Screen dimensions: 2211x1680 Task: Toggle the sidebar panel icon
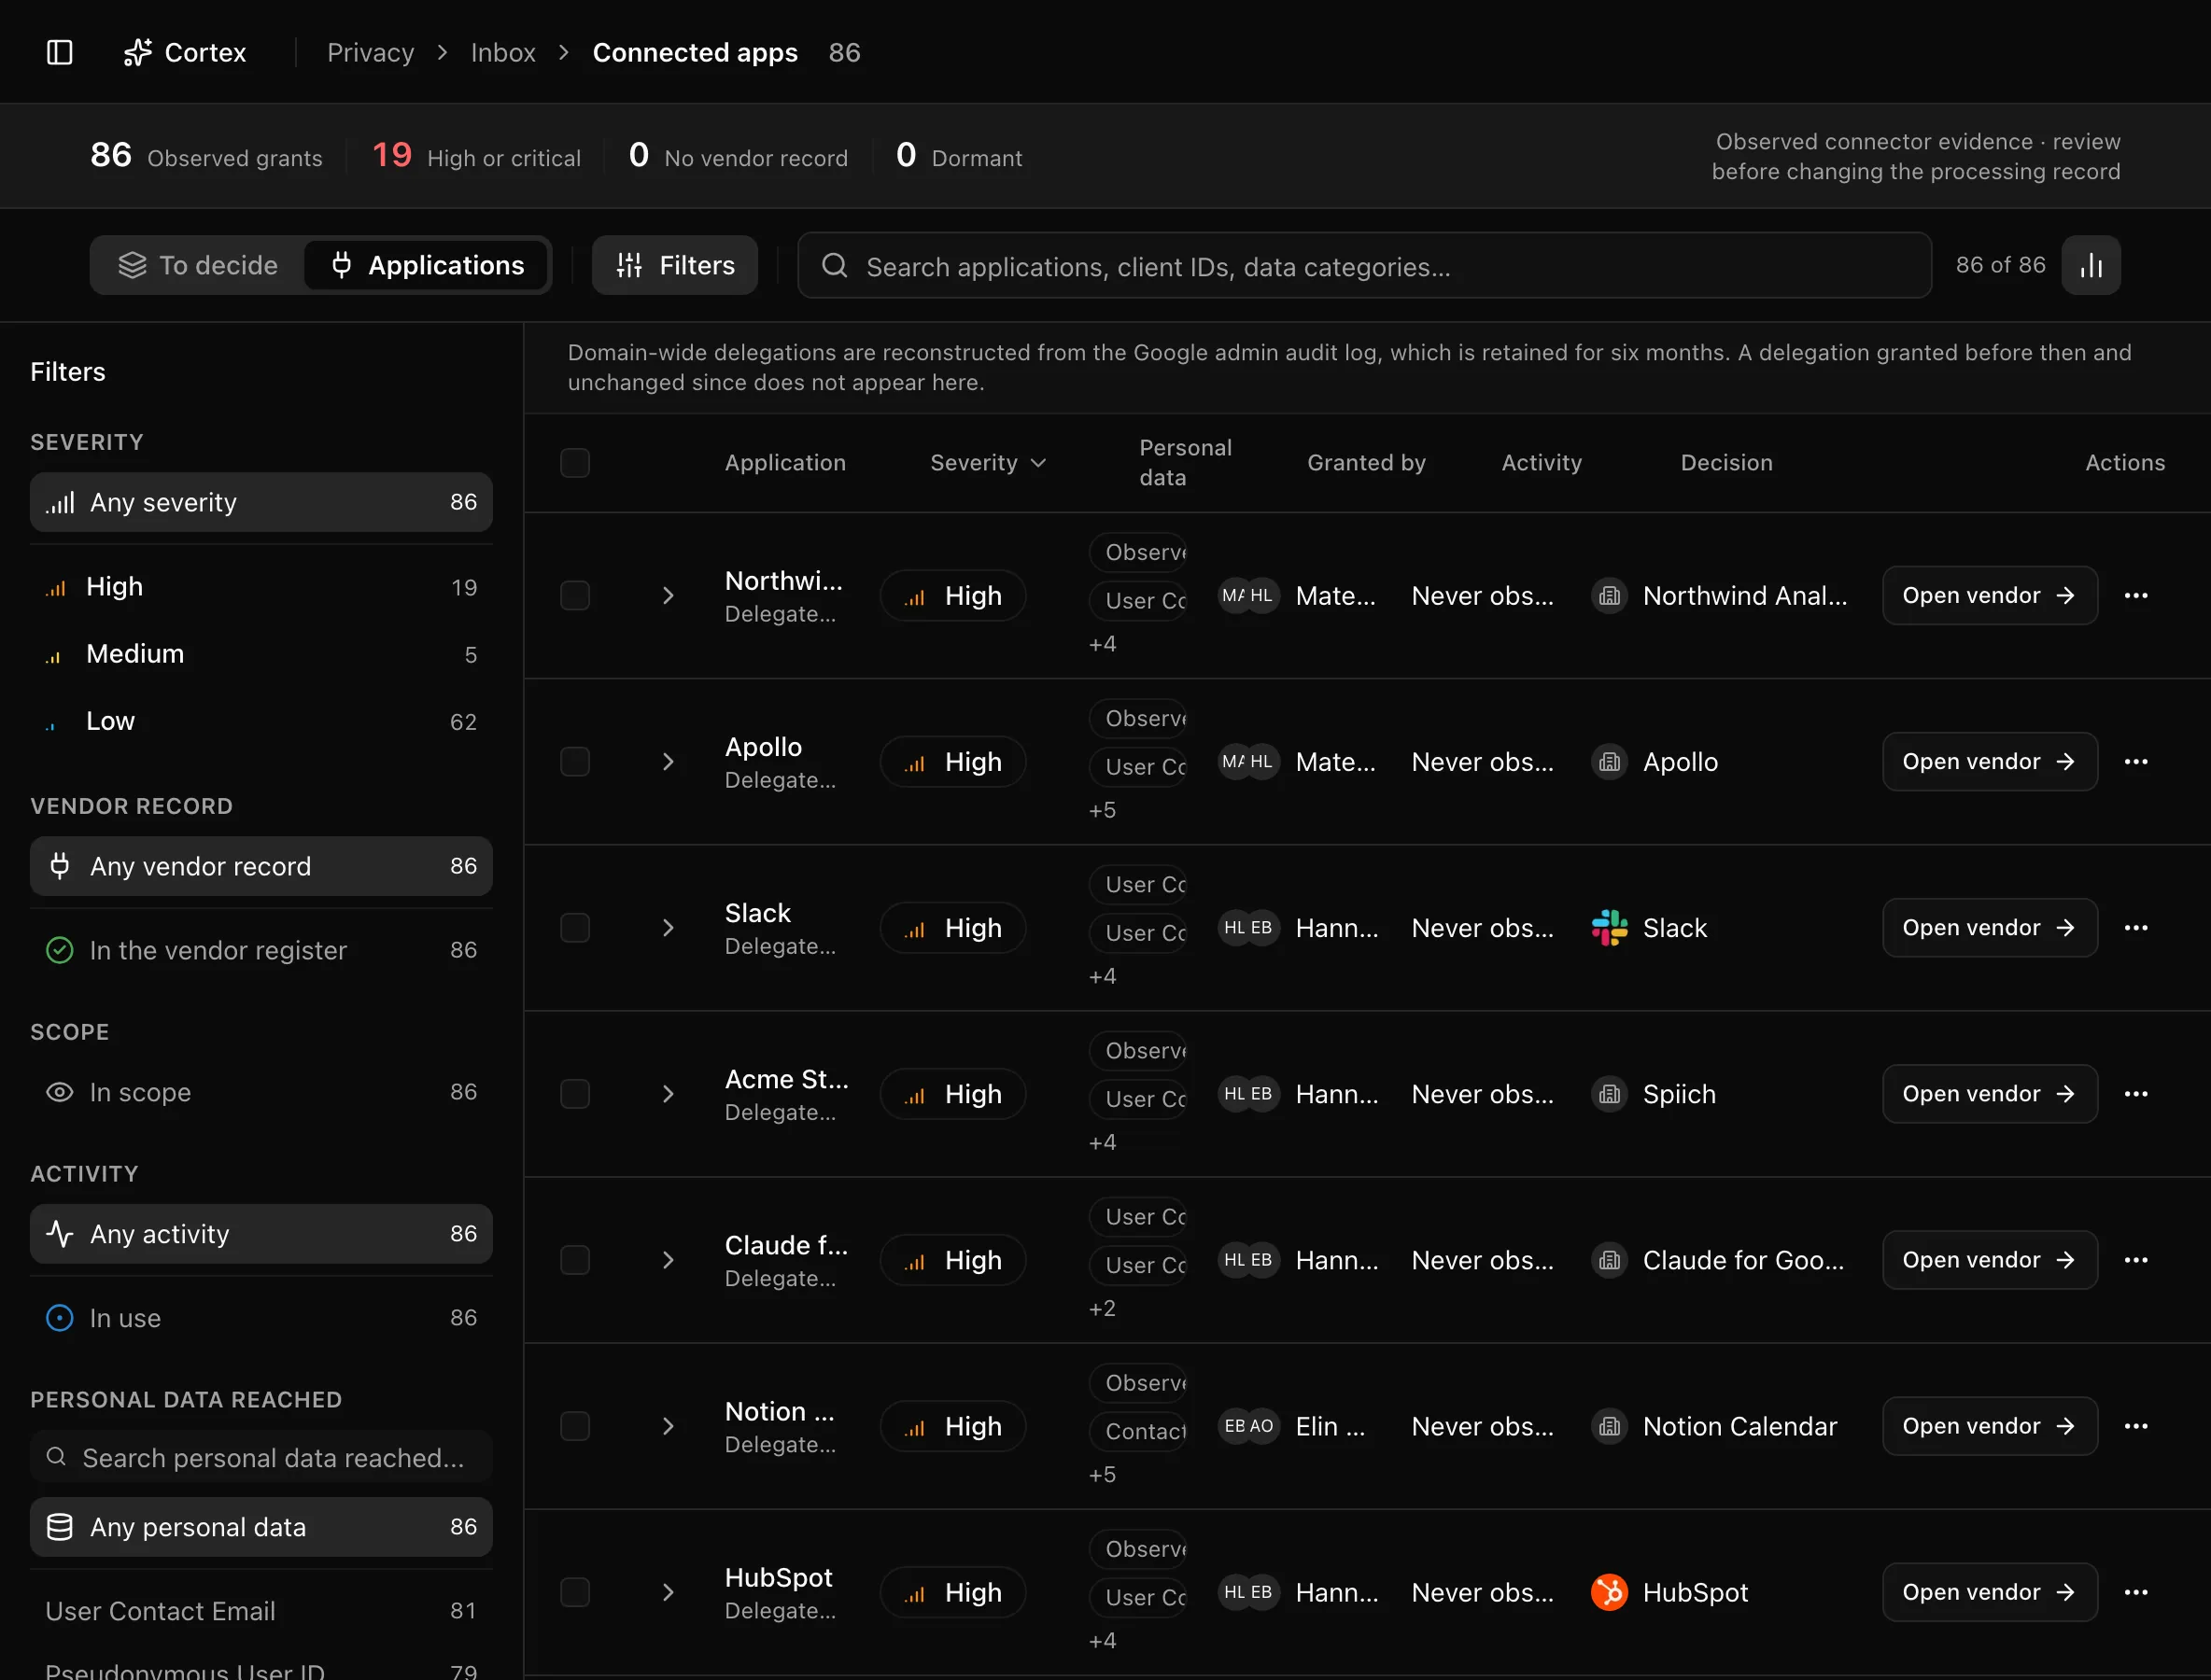[60, 52]
